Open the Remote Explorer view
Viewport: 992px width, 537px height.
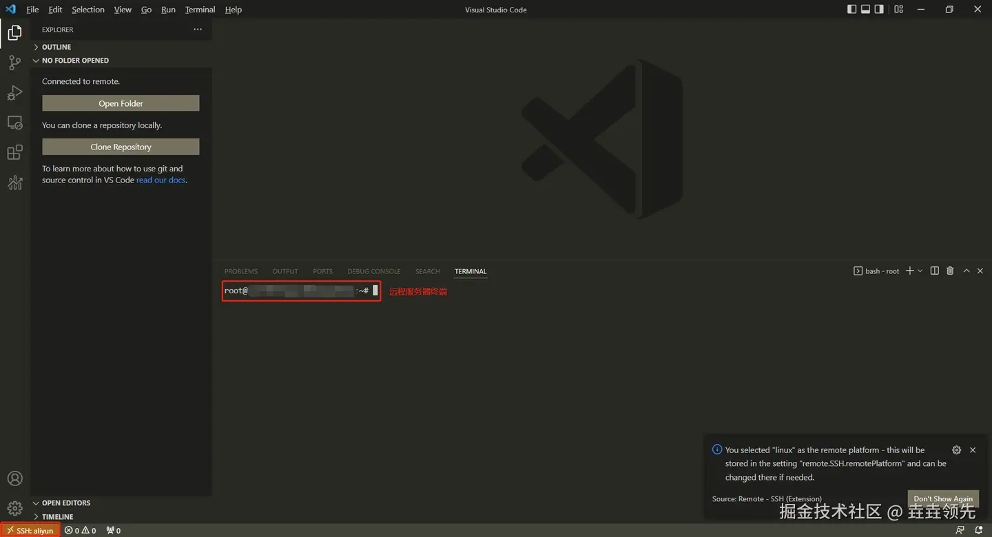(14, 123)
